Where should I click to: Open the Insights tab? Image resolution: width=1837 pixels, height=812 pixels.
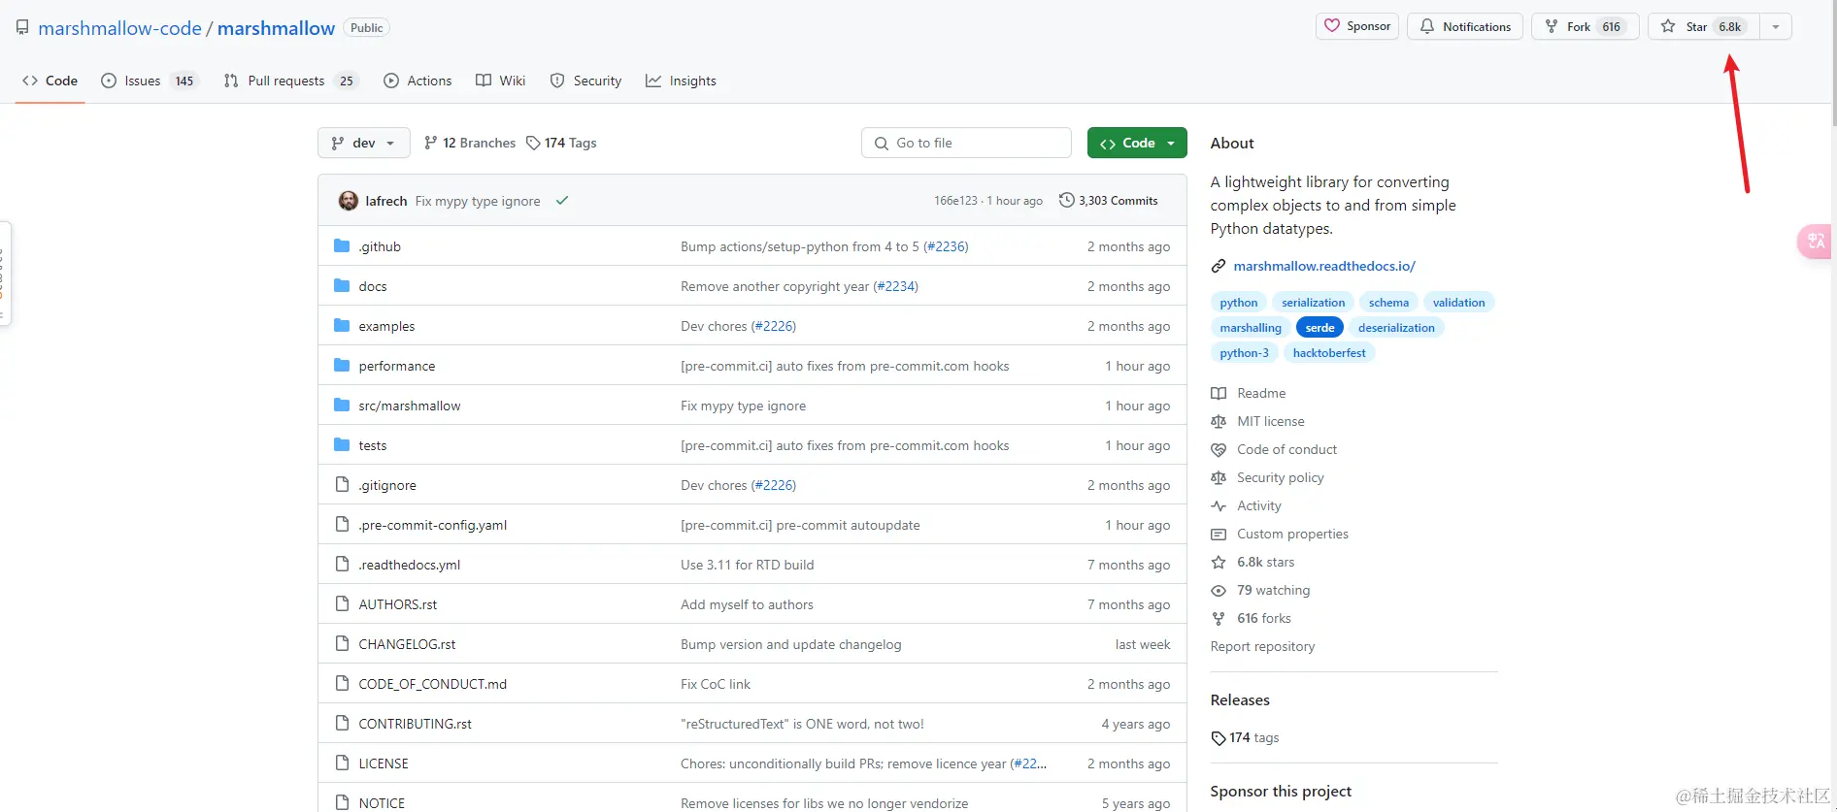tap(681, 81)
